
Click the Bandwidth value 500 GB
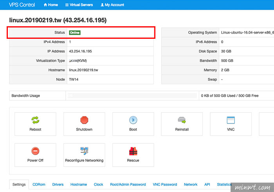tap(227, 61)
